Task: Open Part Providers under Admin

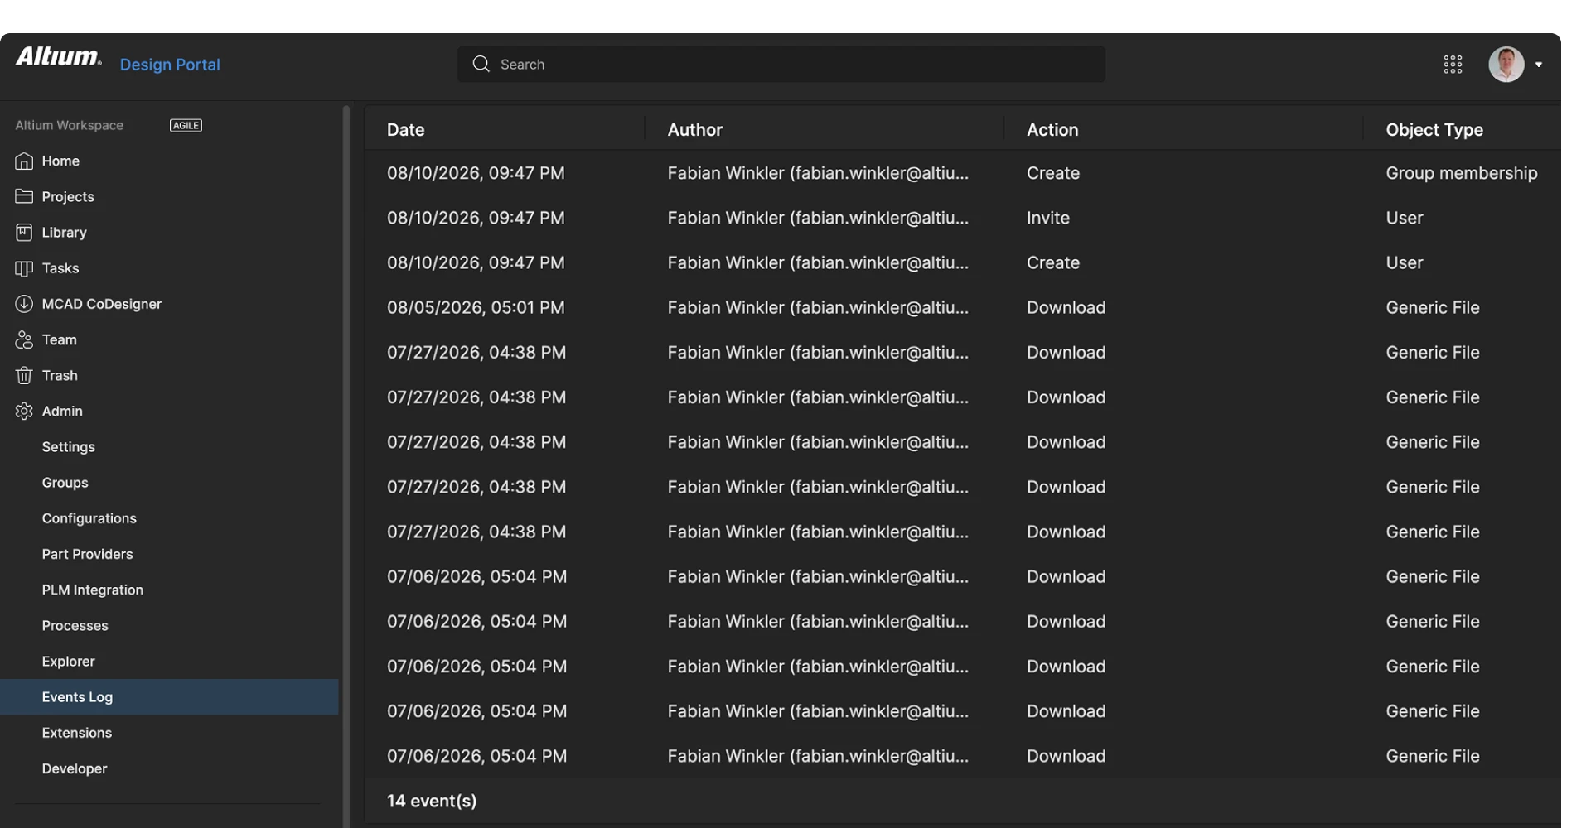Action: click(x=88, y=554)
